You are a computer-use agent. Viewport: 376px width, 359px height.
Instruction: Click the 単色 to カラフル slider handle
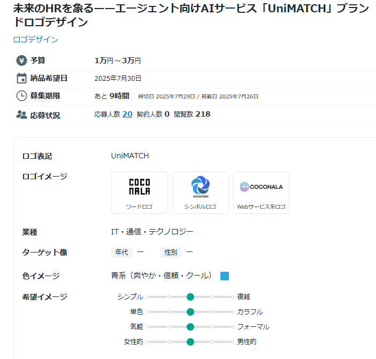coord(190,312)
